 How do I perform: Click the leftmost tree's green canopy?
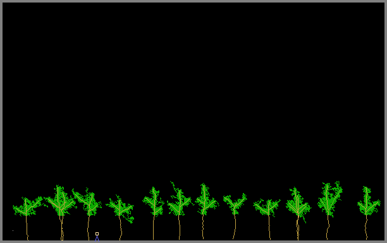coord(28,206)
